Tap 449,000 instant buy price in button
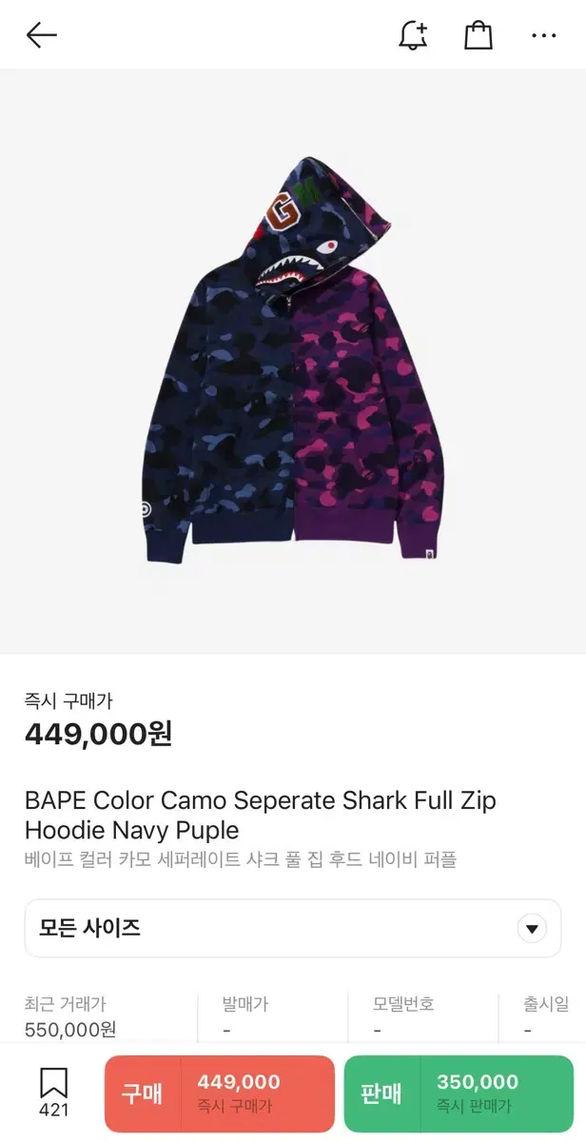 [239, 1082]
